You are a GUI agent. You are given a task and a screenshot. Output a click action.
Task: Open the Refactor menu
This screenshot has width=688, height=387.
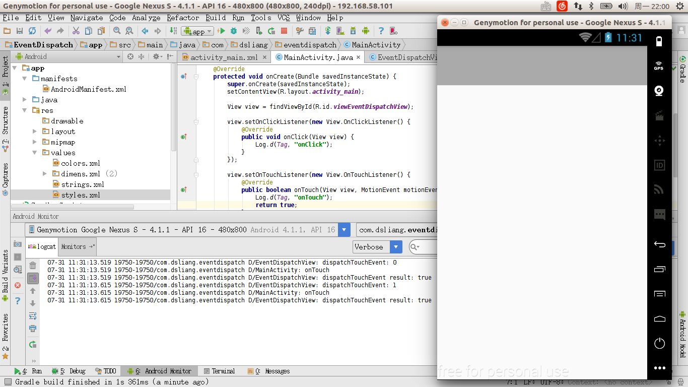click(183, 18)
